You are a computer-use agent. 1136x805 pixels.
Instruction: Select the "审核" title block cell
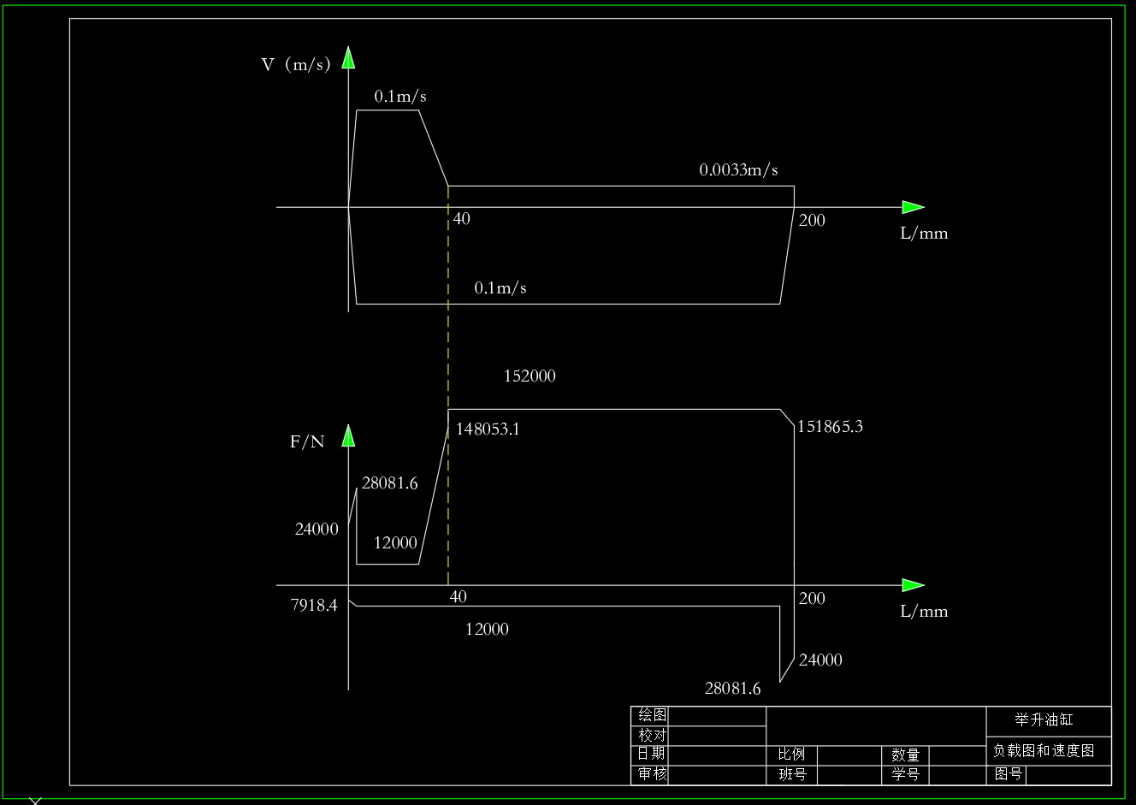coord(652,773)
